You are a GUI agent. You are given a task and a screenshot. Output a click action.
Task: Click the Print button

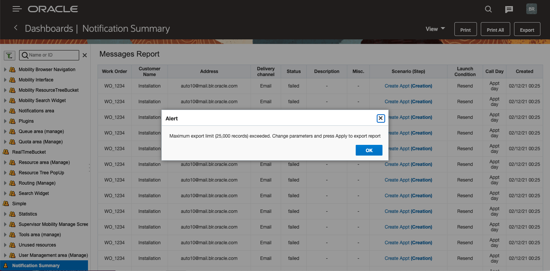pos(465,30)
